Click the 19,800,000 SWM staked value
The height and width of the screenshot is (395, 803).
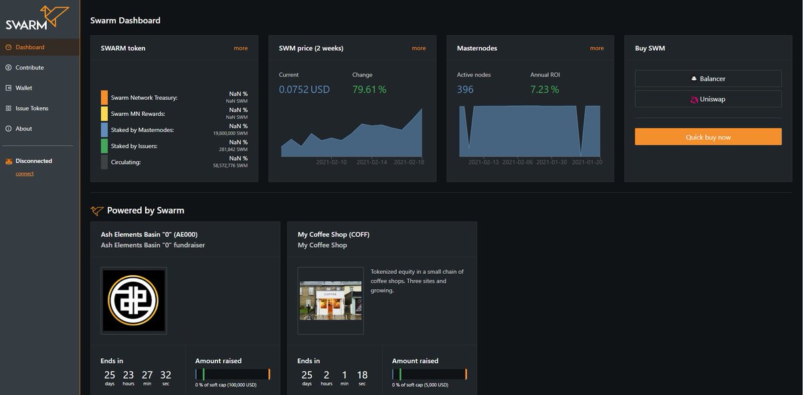click(x=230, y=133)
